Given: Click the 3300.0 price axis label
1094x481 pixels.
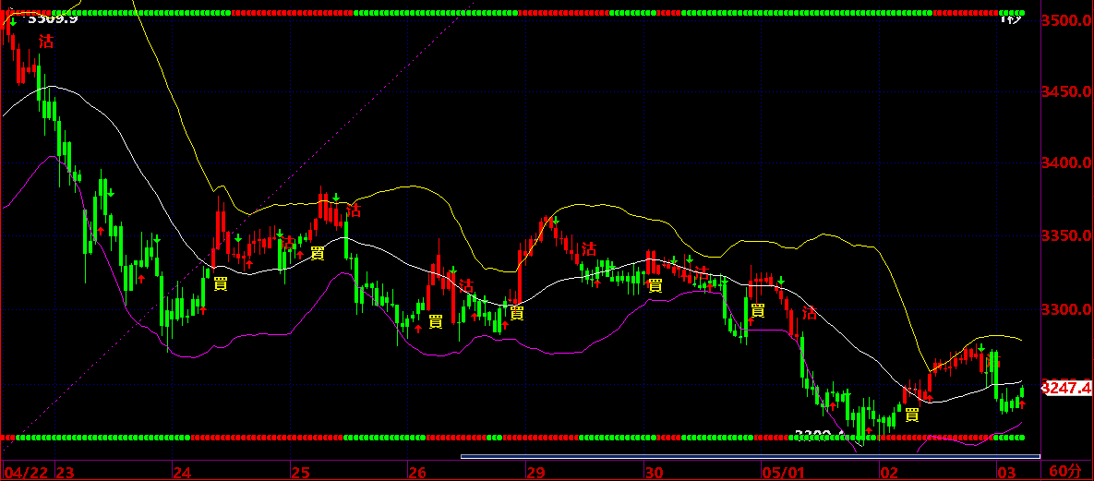Looking at the screenshot, I should point(1065,309).
